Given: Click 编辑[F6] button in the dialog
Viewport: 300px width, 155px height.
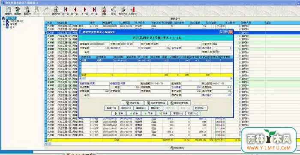Looking at the screenshot, I should (141, 108).
